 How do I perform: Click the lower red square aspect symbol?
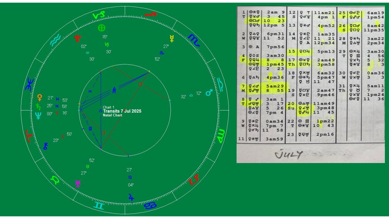(x=104, y=133)
